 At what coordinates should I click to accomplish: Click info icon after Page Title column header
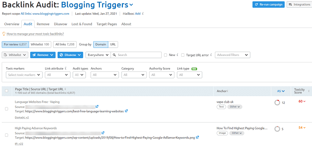65,89
